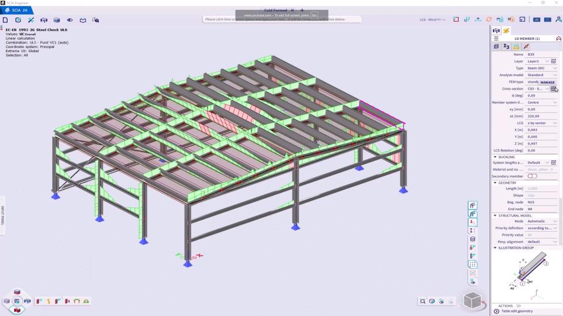Viewport: 563px width, 316px height.
Task: Toggle the Secondary member switch
Action: [532, 176]
